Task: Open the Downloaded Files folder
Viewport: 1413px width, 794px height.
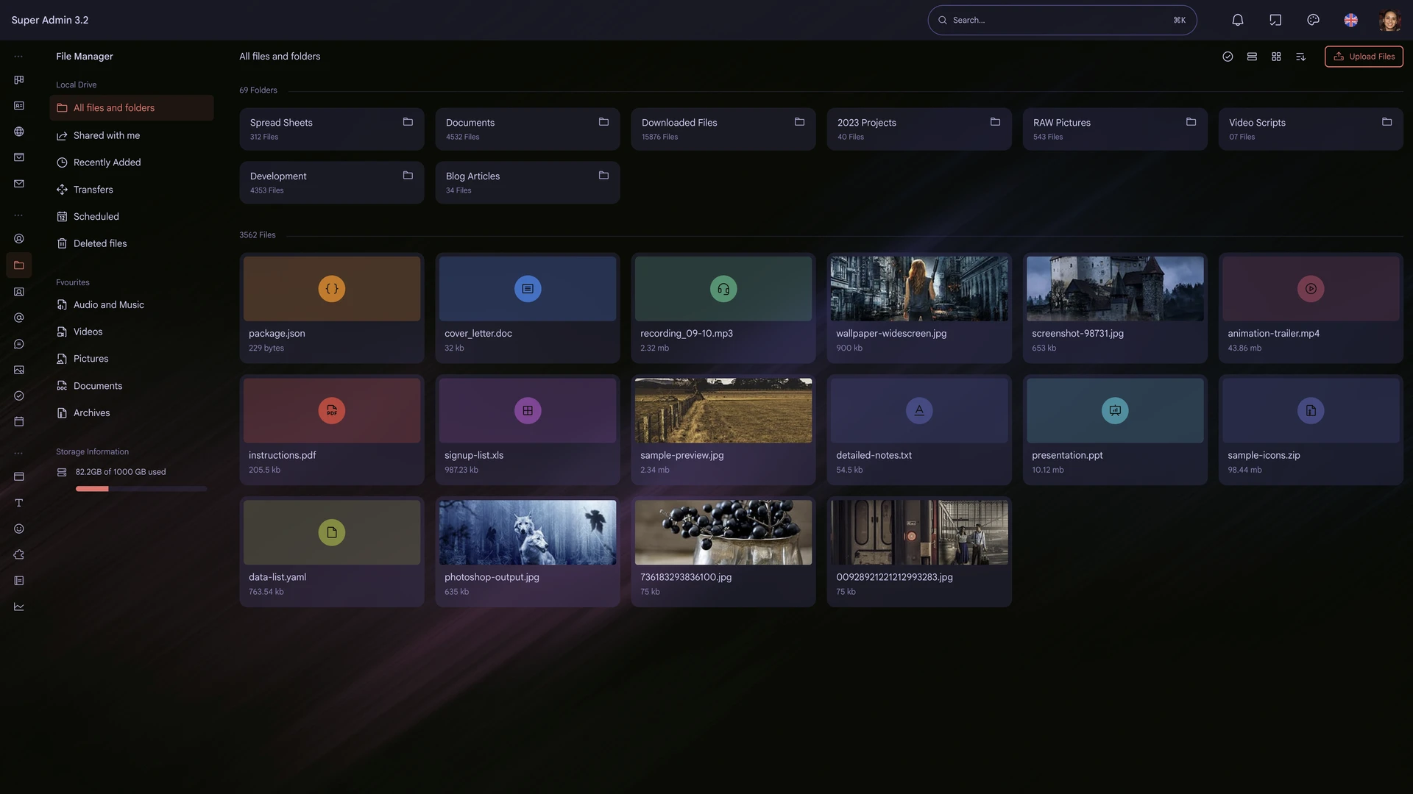Action: (723, 129)
